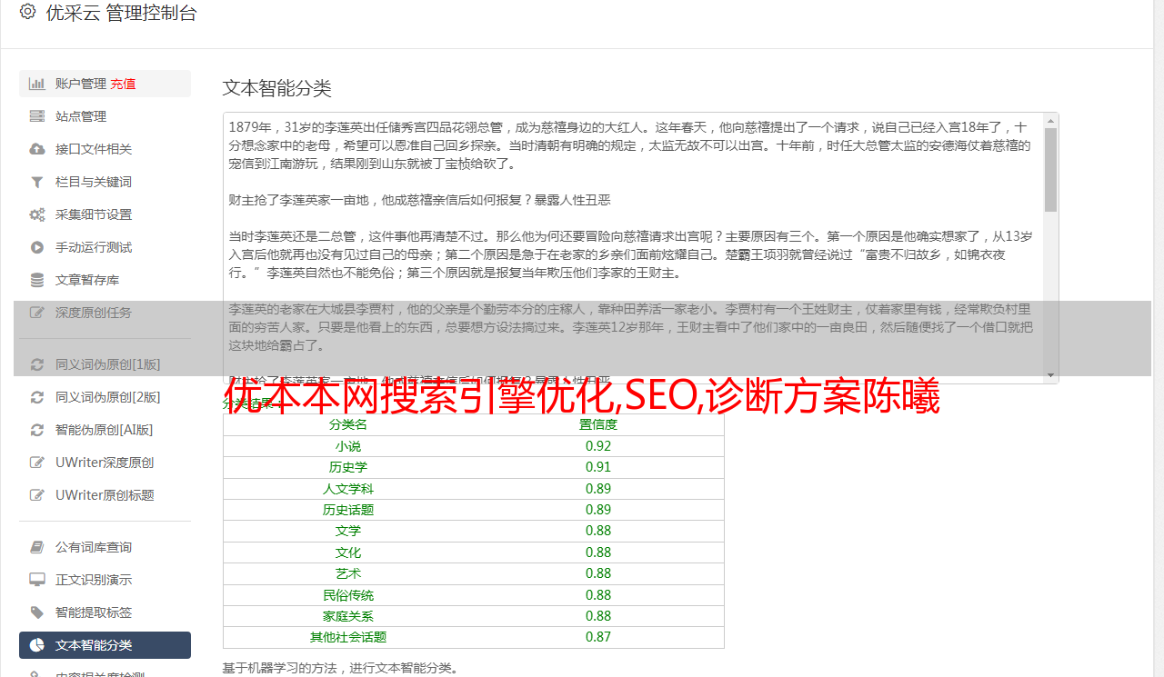Click the monitor icon for 正文识别演示

[37, 580]
